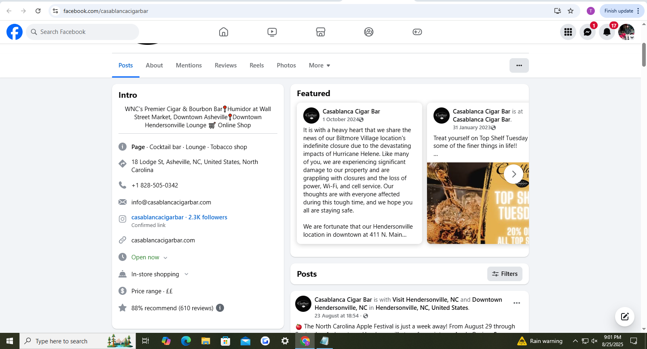
Task: Open Windows Settings gear on taskbar
Action: point(285,341)
